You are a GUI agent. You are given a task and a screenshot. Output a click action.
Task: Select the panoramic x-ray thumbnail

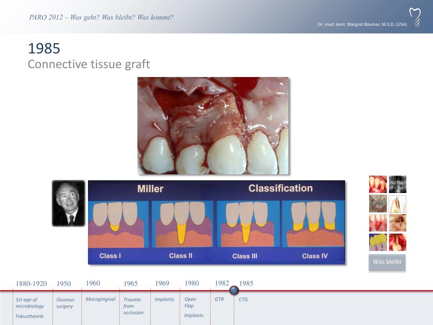coord(397,185)
